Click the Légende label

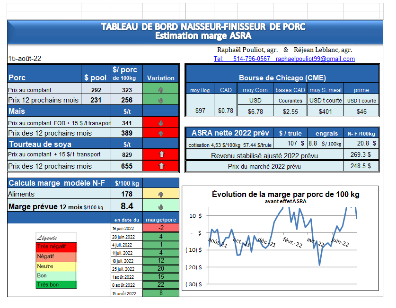47,238
